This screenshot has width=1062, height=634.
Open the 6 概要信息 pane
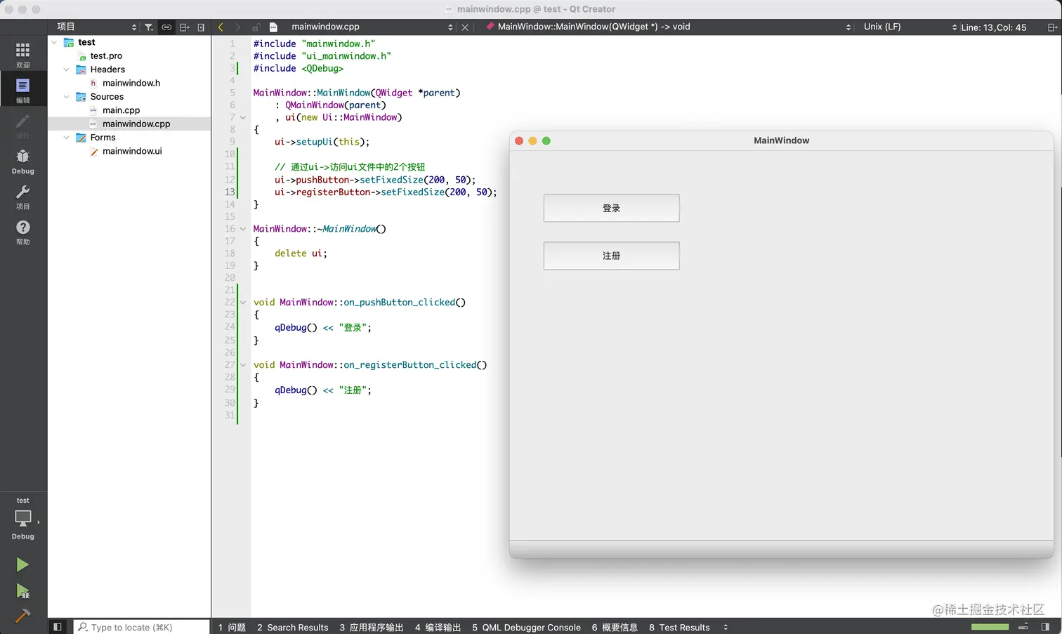(615, 627)
